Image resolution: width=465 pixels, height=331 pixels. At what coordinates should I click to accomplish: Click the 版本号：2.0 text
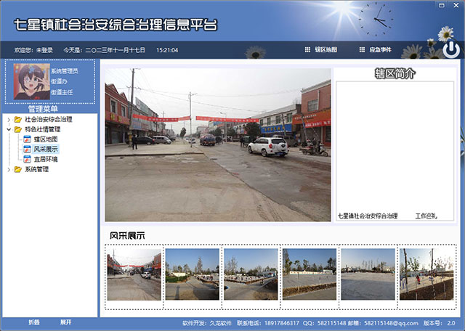(x=439, y=323)
